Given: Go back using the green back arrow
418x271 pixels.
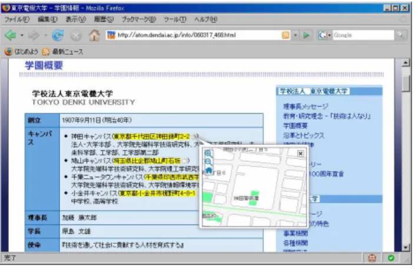Looking at the screenshot, I should (11, 35).
